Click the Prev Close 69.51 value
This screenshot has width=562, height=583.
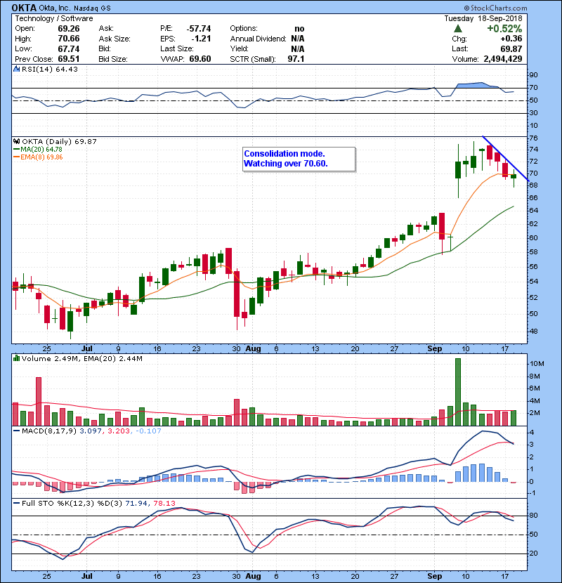69,59
